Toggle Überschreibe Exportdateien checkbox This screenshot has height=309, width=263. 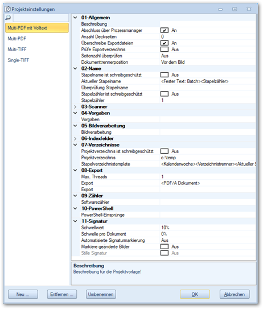(x=164, y=43)
